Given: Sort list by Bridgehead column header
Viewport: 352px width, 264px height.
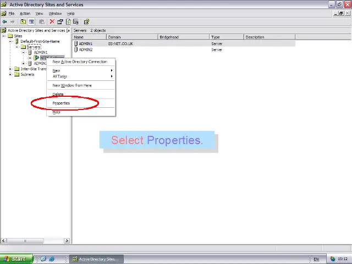Looking at the screenshot, I should (184, 37).
